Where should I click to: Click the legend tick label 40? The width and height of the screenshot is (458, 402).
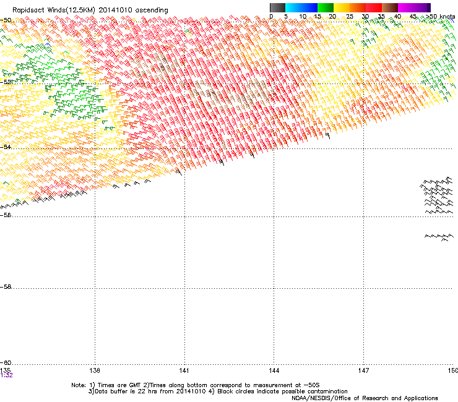[x=397, y=16]
